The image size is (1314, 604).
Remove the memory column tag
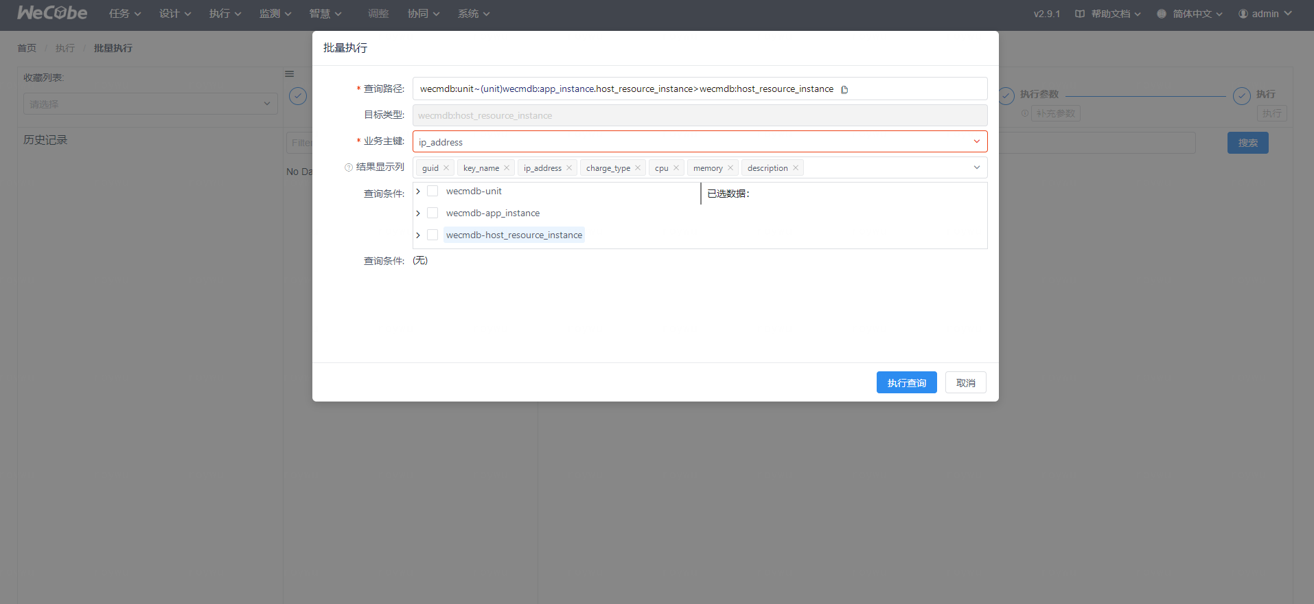tap(730, 168)
